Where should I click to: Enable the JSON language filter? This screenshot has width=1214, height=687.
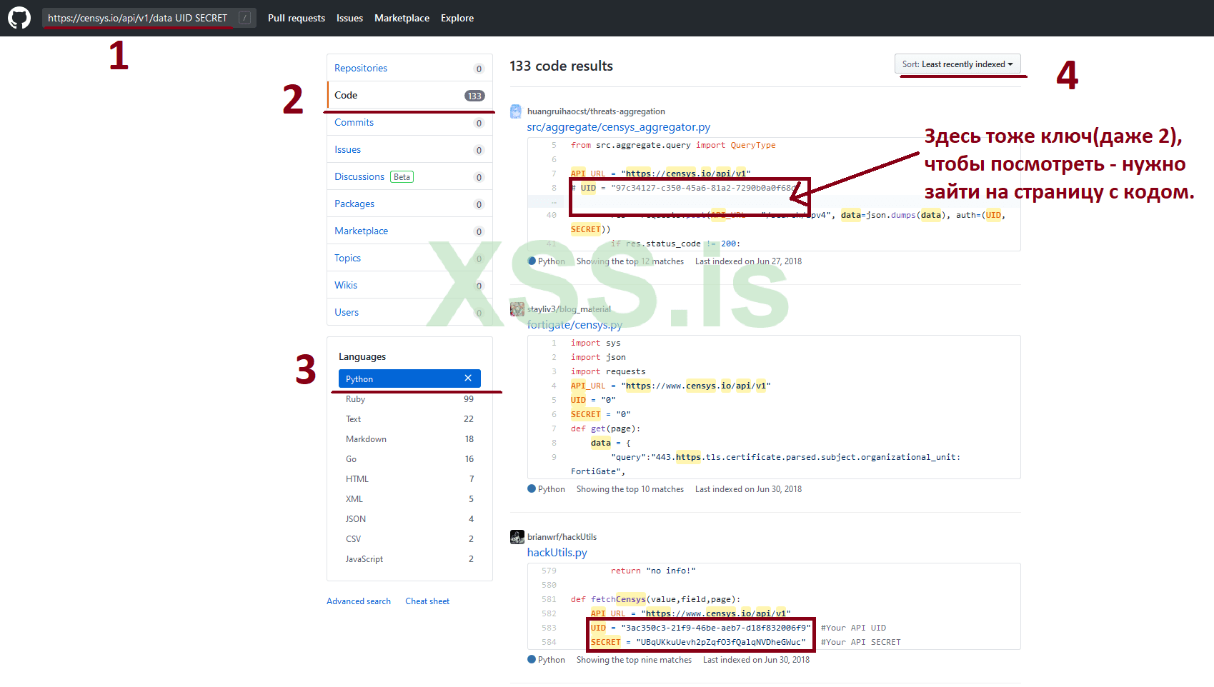coord(356,518)
